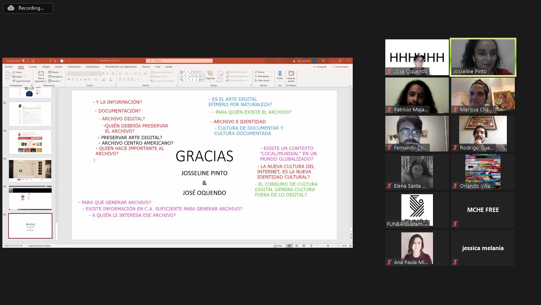Select José Oquendo's video tile

(417, 57)
